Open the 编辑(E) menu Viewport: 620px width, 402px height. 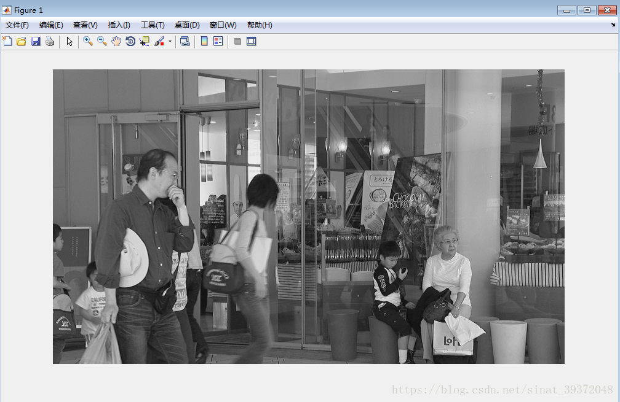coord(51,25)
